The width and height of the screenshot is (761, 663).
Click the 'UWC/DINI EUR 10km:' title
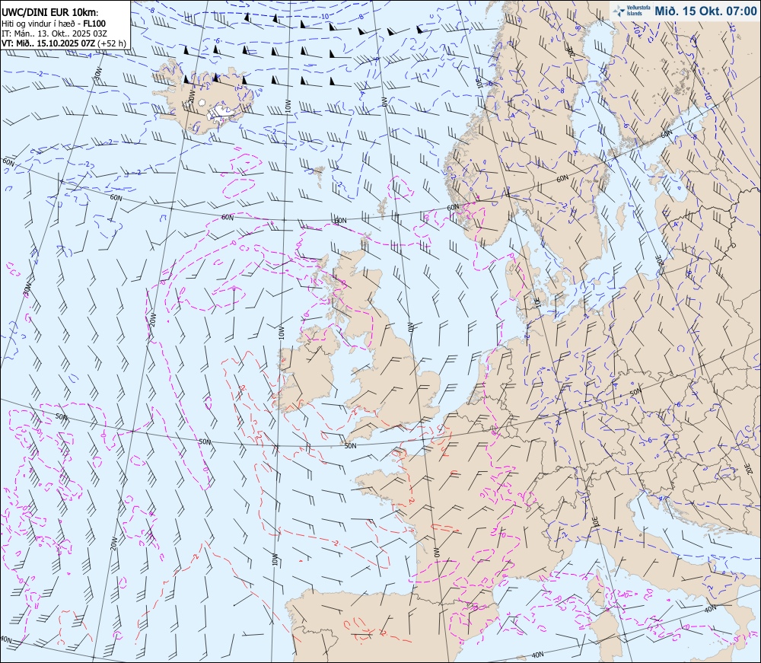pyautogui.click(x=49, y=13)
